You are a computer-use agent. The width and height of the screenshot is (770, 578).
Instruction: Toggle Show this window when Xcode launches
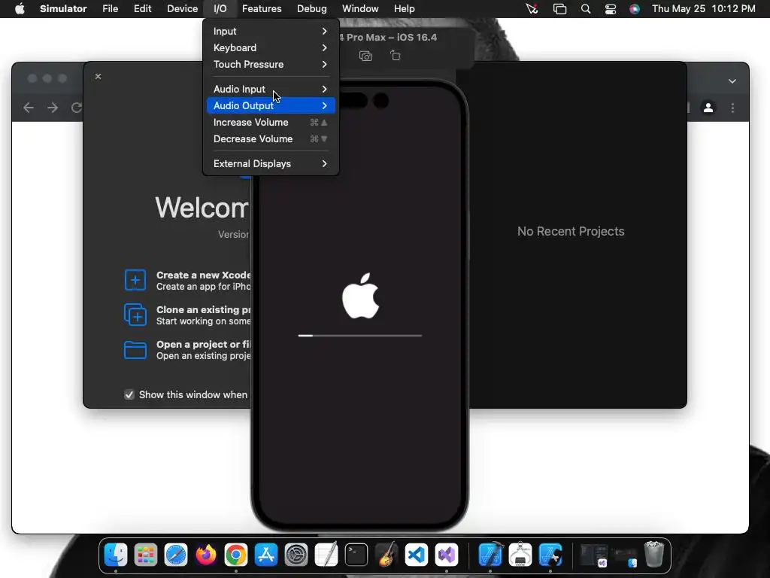click(x=129, y=394)
